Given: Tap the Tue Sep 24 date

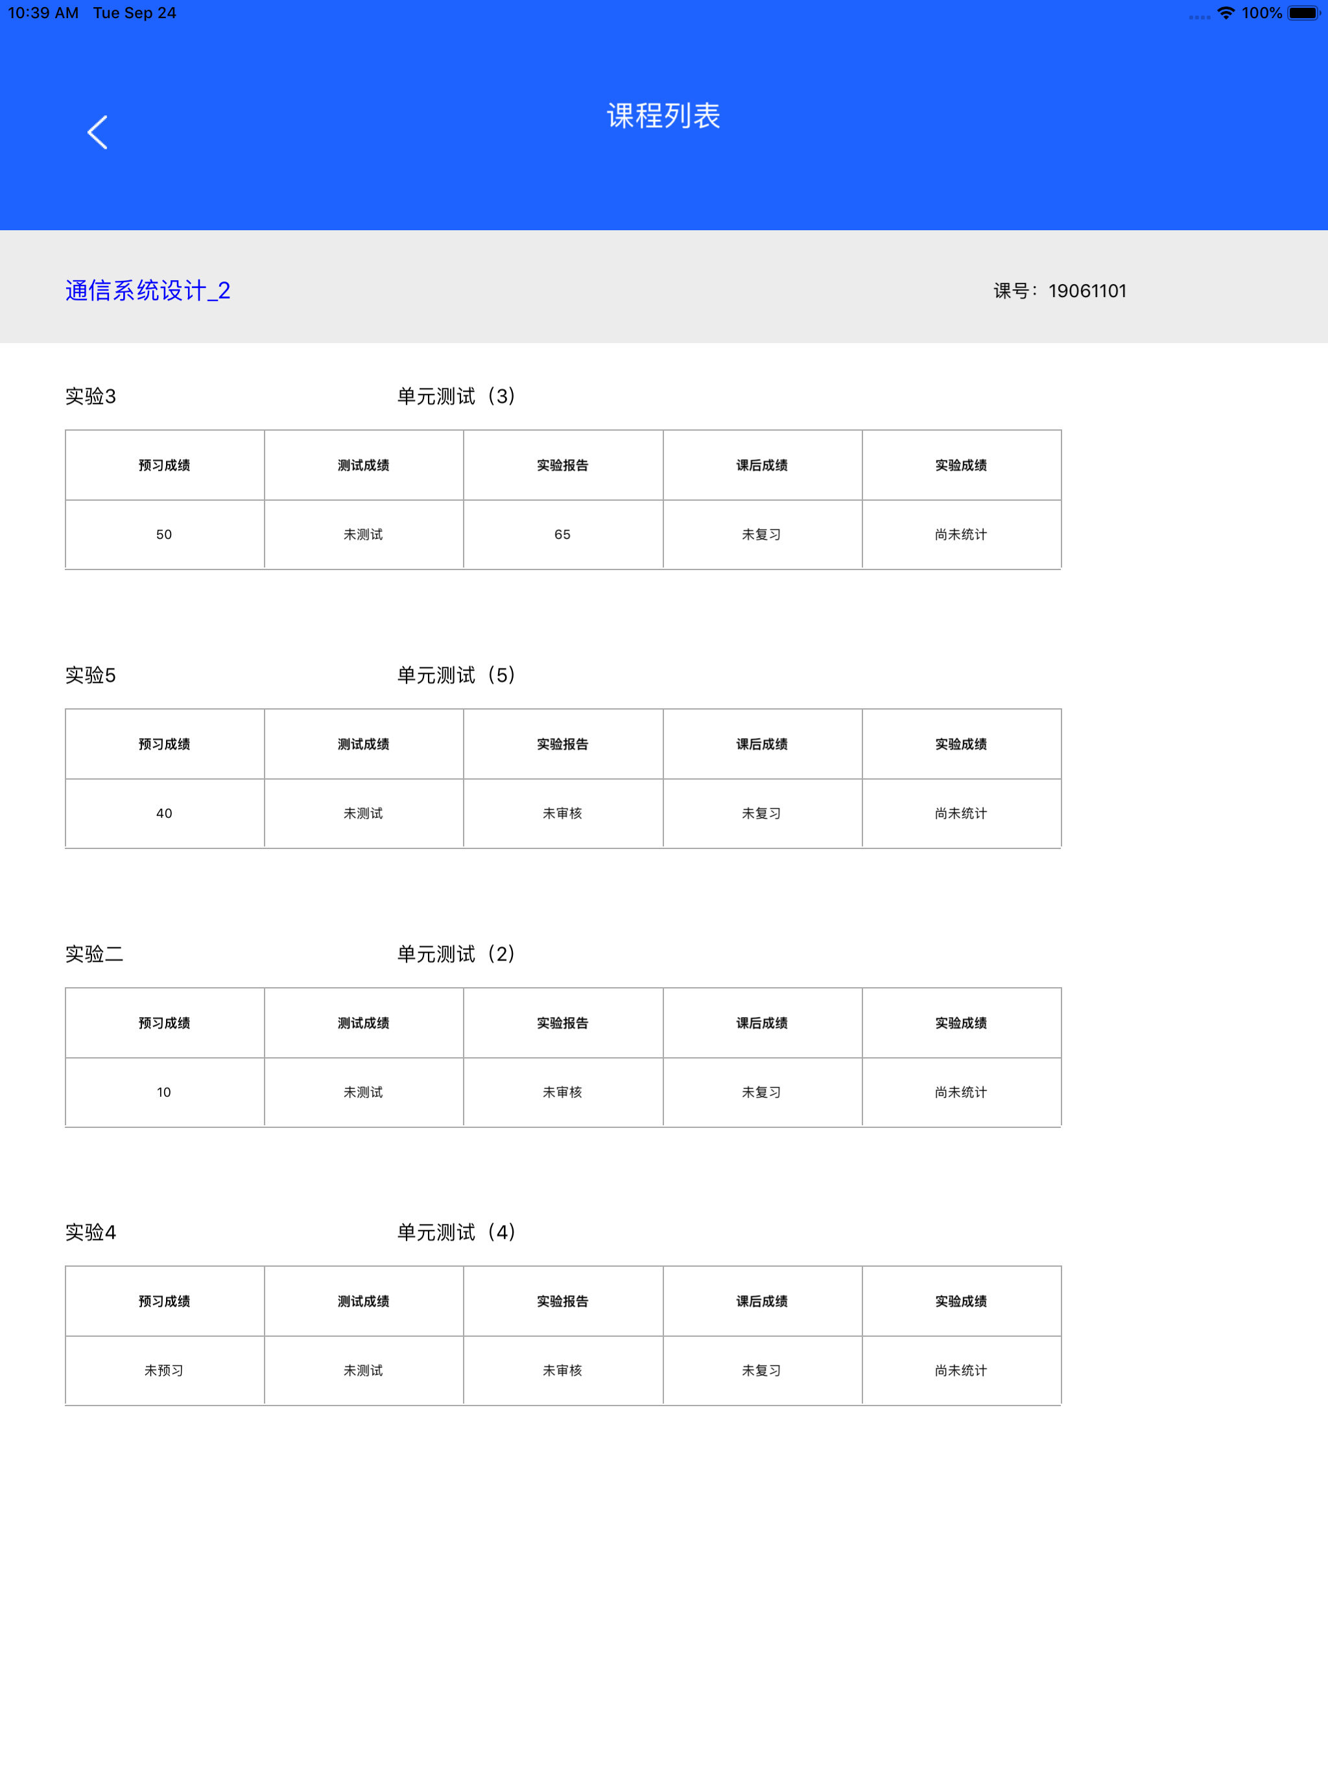Looking at the screenshot, I should click(x=135, y=13).
